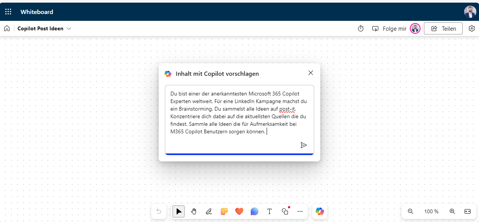The width and height of the screenshot is (479, 222).
Task: Open Copilot from the bottom toolbar
Action: pos(320,211)
